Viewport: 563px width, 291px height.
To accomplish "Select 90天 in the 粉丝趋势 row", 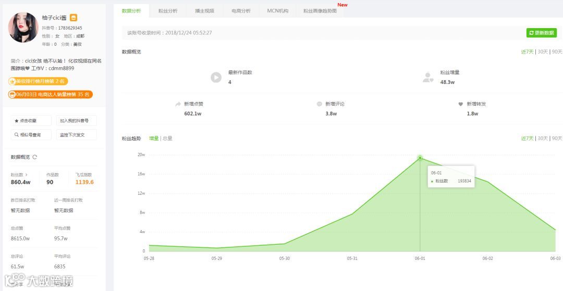I will pyautogui.click(x=557, y=138).
